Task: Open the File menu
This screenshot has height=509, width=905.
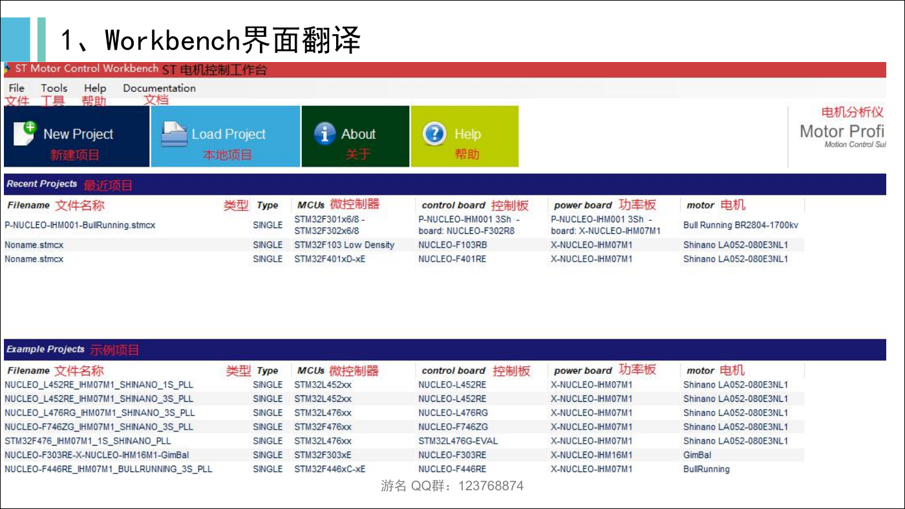Action: pos(17,88)
